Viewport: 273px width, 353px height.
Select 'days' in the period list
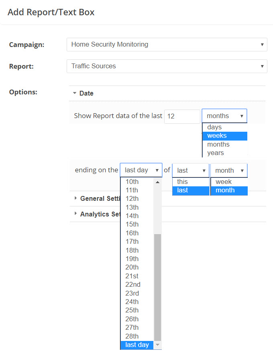click(215, 127)
